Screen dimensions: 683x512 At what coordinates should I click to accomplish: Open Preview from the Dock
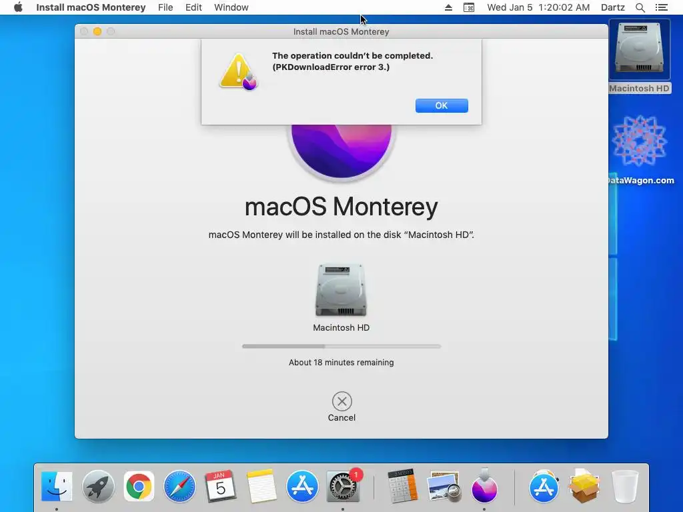[x=444, y=486]
